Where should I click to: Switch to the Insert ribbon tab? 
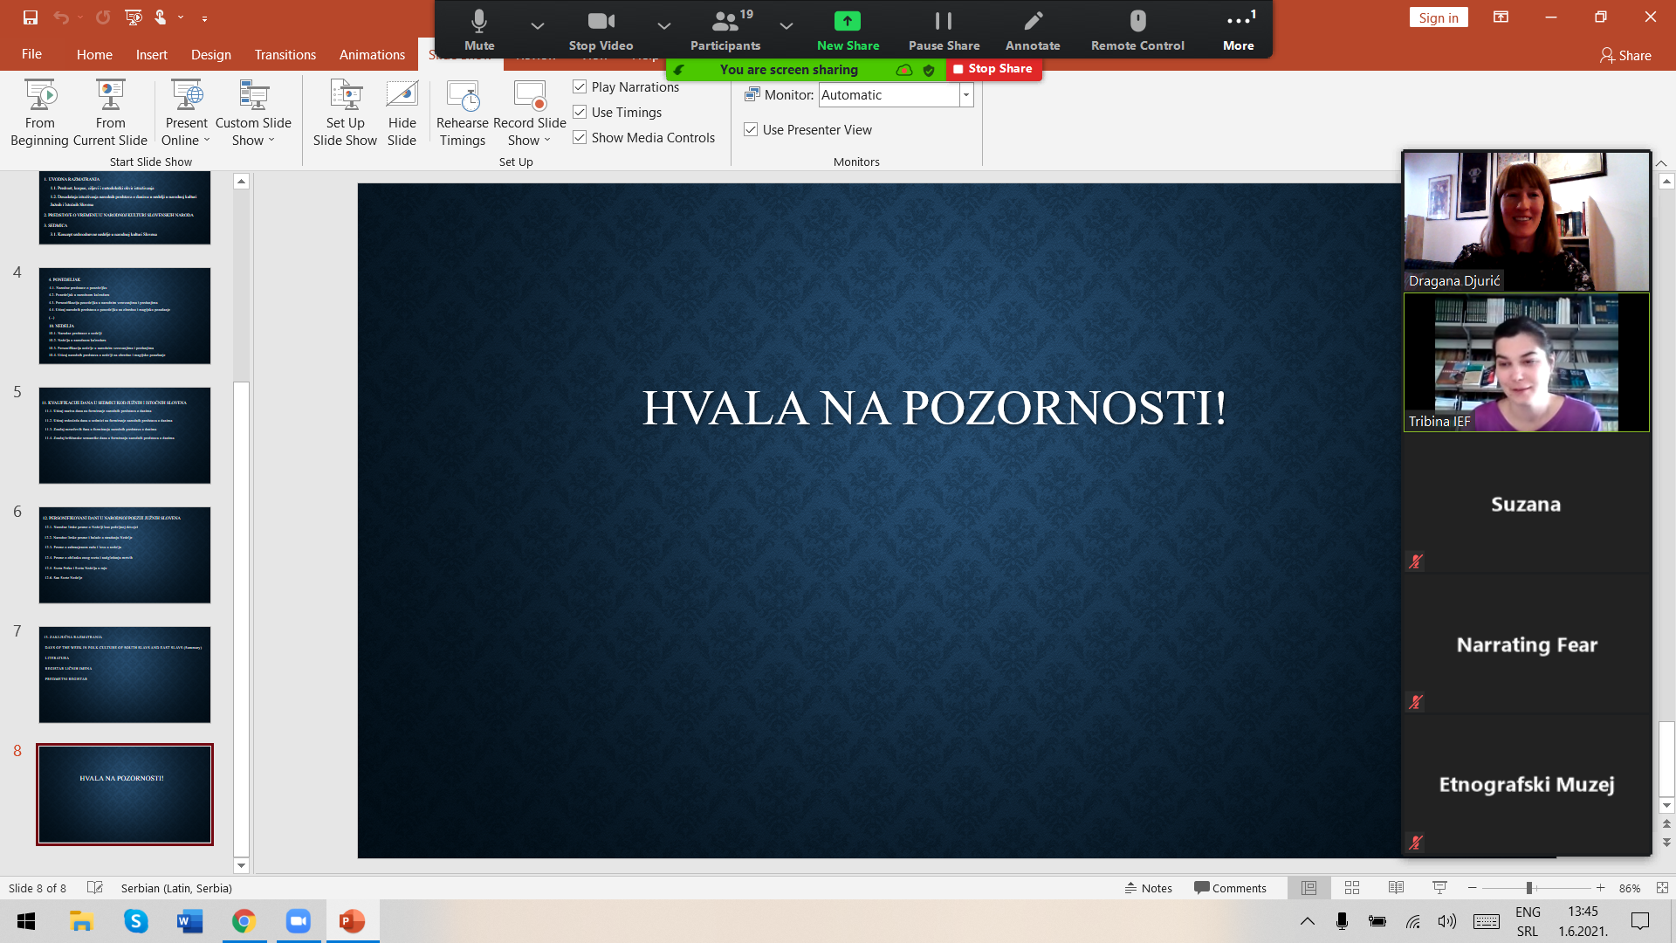tap(151, 54)
